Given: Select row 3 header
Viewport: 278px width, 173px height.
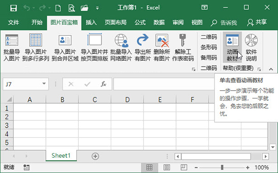Looking at the screenshot, I should [6, 125].
